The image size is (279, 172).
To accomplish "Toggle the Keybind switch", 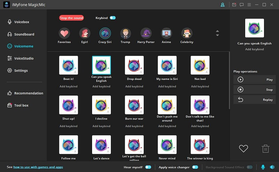I will click(113, 18).
